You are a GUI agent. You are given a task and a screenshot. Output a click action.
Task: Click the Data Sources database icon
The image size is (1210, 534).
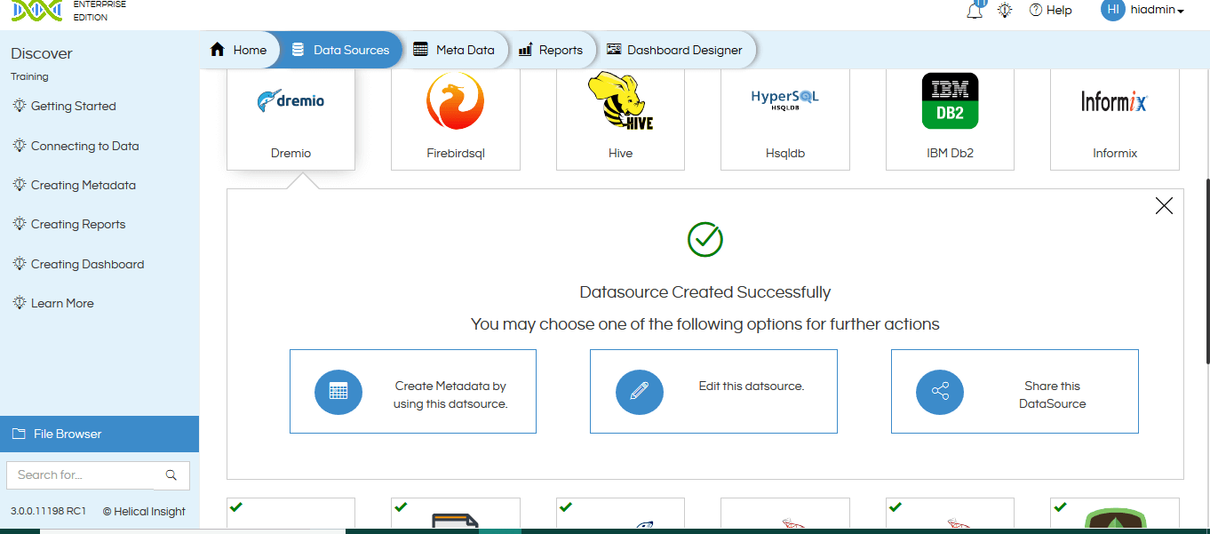point(298,50)
